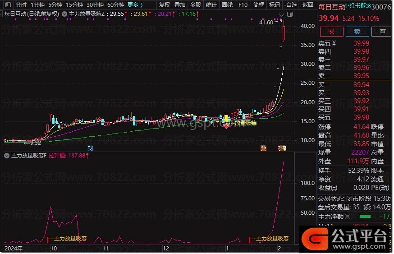Click 2024年 on the time axis
Image resolution: width=394 pixels, height=254 pixels.
[14, 249]
